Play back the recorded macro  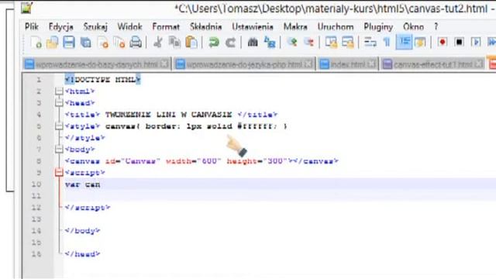pyautogui.click(x=476, y=42)
